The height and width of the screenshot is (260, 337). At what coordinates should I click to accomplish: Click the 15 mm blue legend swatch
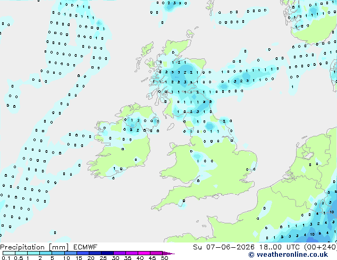point(82,253)
